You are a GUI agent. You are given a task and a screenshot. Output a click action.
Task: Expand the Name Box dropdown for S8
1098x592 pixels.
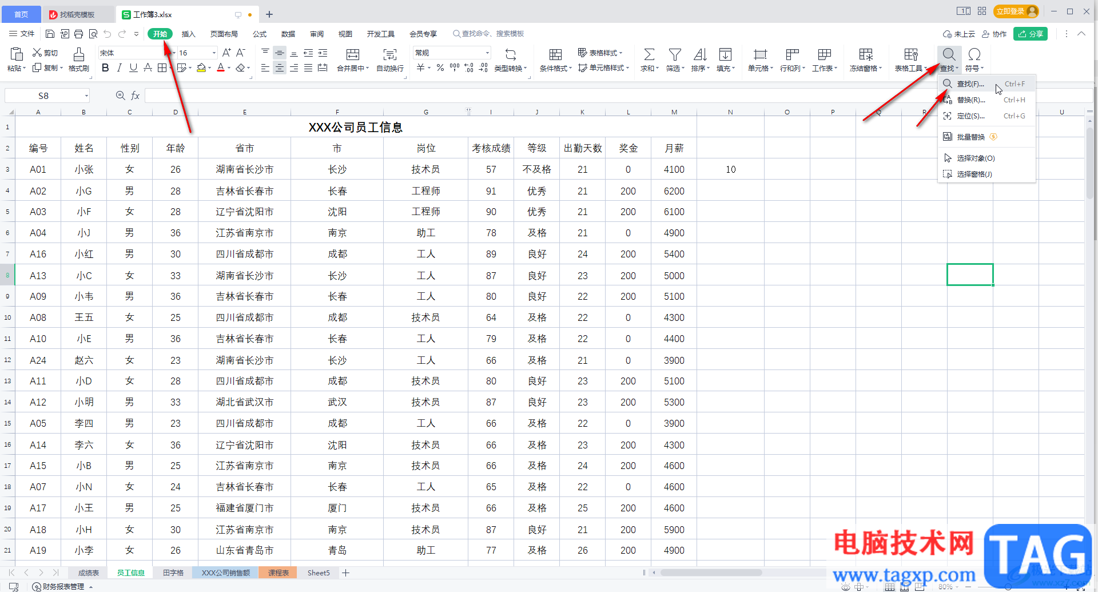point(86,96)
